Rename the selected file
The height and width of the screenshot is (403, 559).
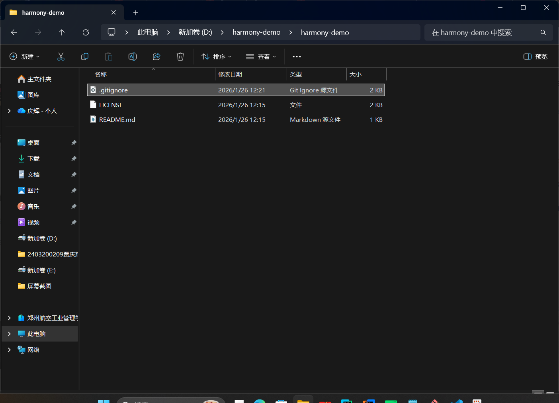pyautogui.click(x=133, y=57)
